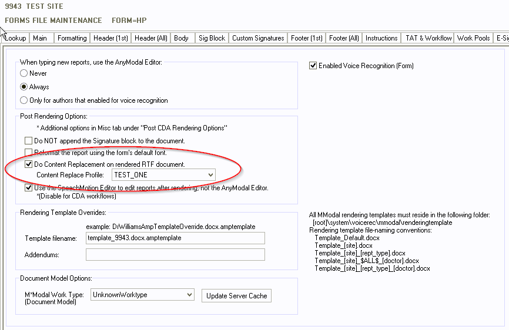Uncheck Do Content Replacement on rendered RTF
The width and height of the screenshot is (509, 330).
28,164
